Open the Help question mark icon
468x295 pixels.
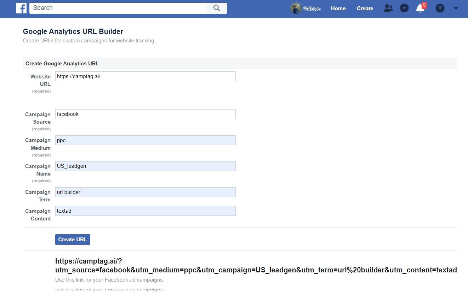pyautogui.click(x=440, y=8)
